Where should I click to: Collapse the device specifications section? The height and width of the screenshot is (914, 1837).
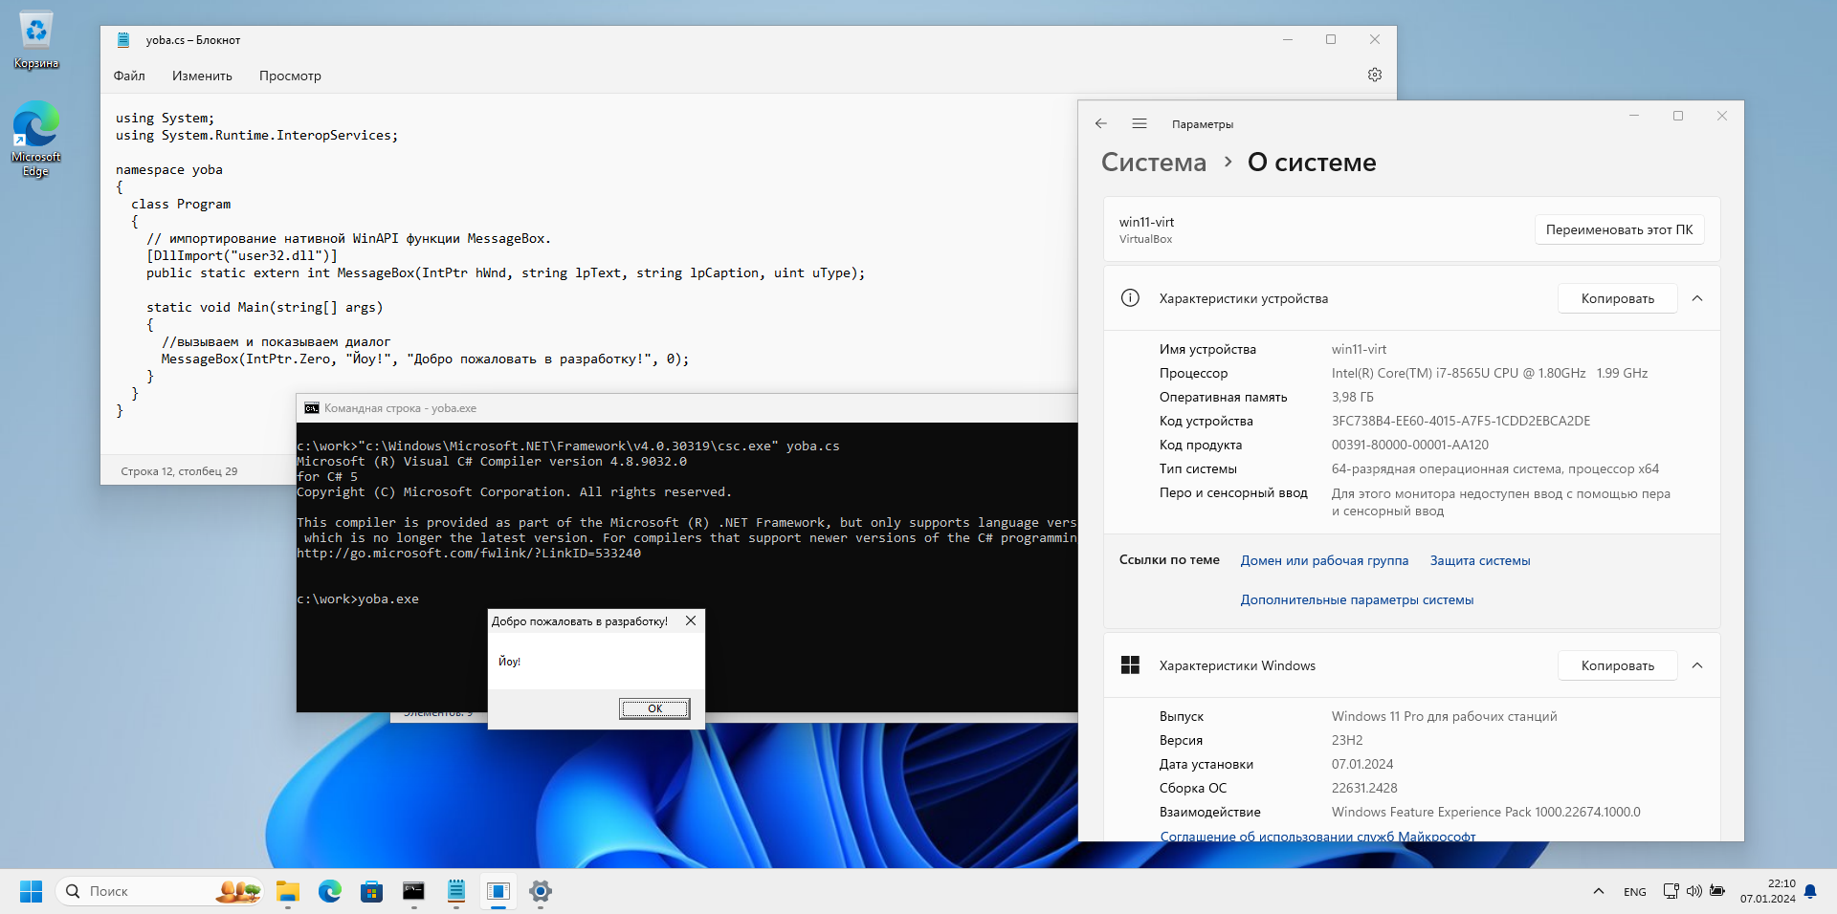[1697, 298]
